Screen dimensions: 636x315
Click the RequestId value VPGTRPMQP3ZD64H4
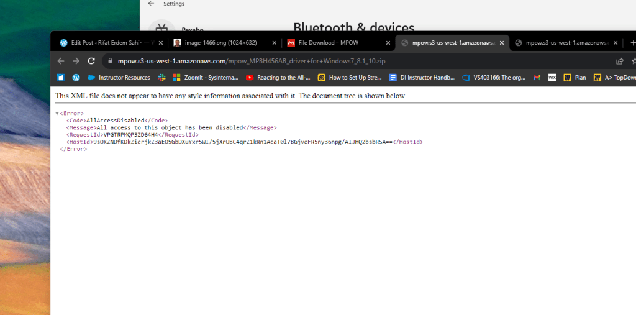(130, 135)
